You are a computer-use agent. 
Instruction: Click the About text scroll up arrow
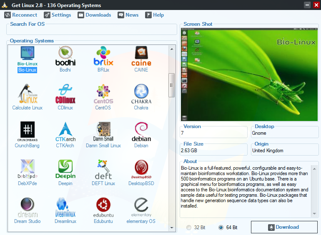(314, 169)
